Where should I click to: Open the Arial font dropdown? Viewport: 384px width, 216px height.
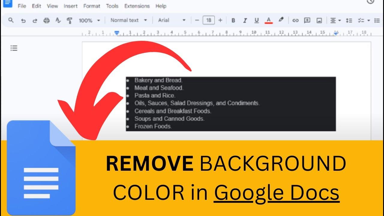click(172, 20)
